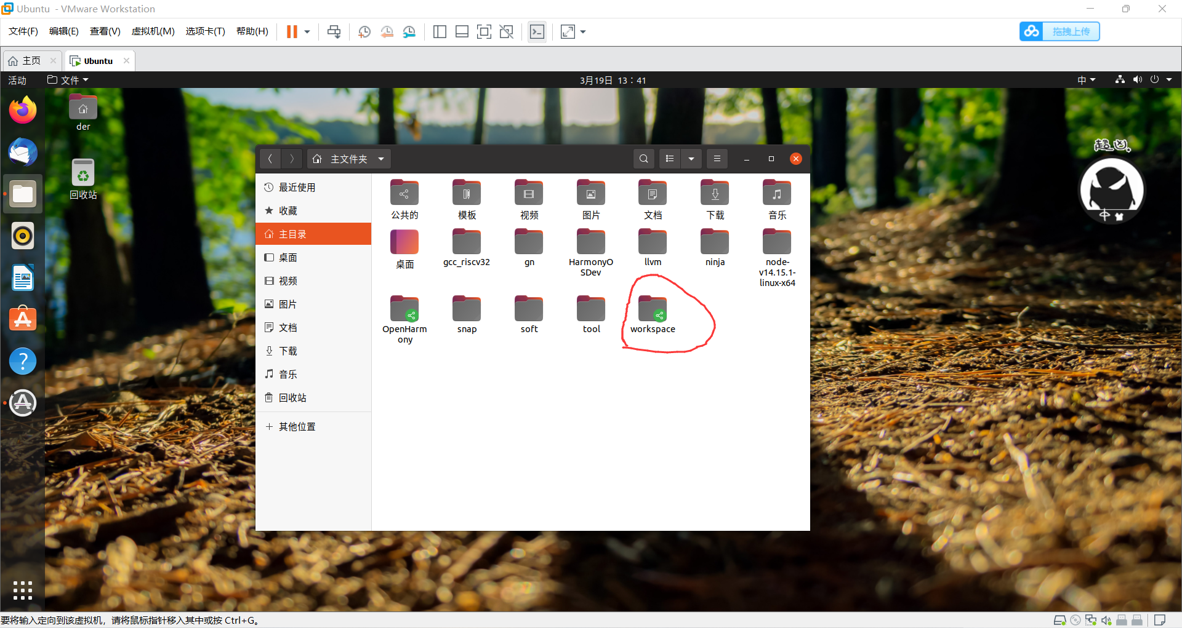
Task: Open the VMware console view icon
Action: click(x=537, y=32)
